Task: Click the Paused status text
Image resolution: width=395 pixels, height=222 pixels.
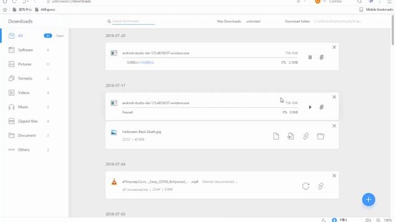Action: (128, 112)
